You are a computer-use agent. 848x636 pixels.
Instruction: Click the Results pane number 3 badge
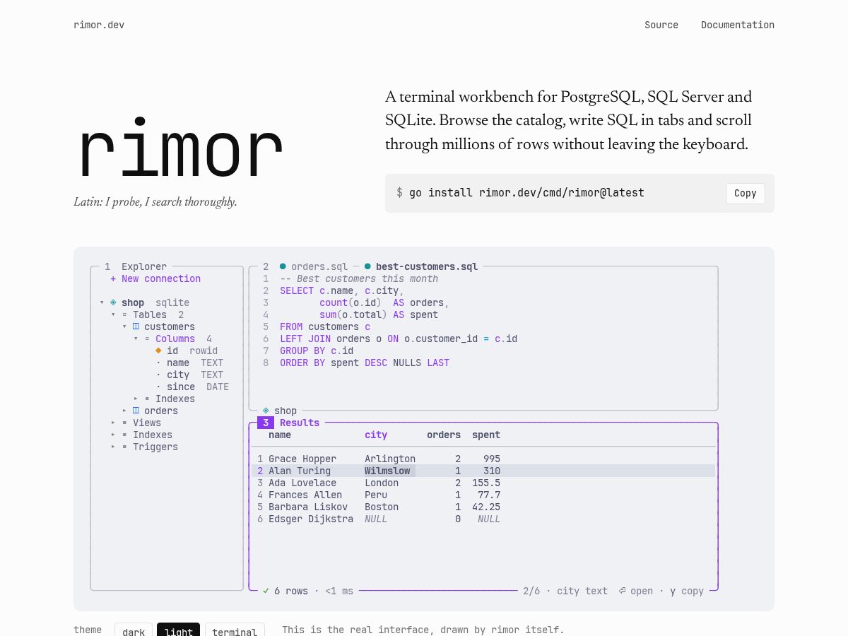coord(266,423)
